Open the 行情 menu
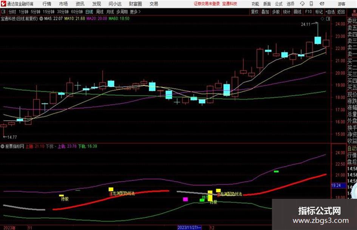This screenshot has width=357, height=230. point(47,4)
